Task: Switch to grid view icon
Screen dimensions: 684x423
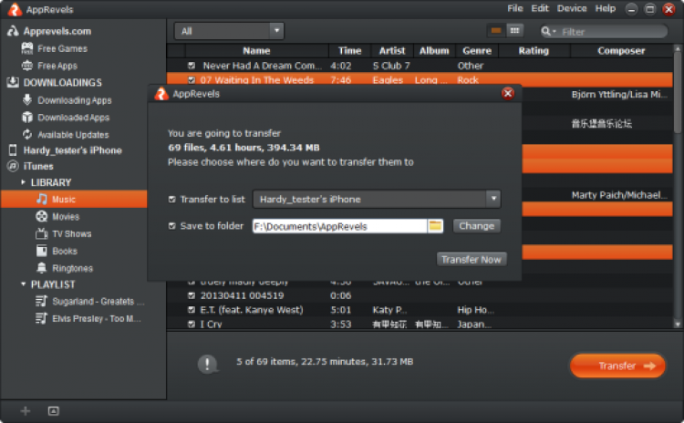Action: tap(514, 30)
